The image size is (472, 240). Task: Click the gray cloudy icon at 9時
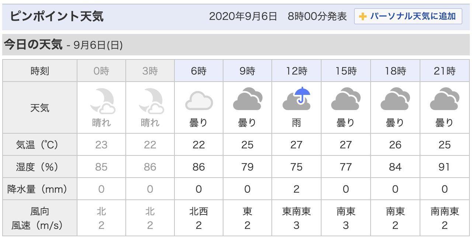(x=247, y=99)
